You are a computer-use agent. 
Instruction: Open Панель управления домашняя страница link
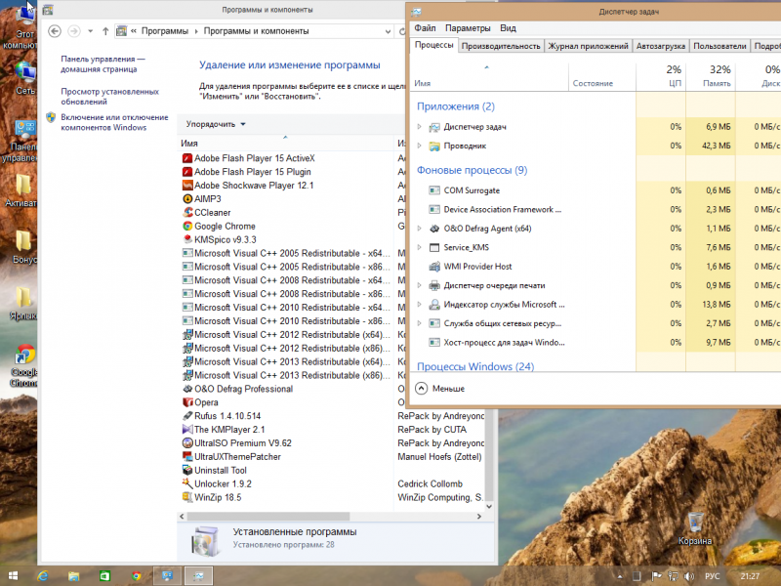103,63
